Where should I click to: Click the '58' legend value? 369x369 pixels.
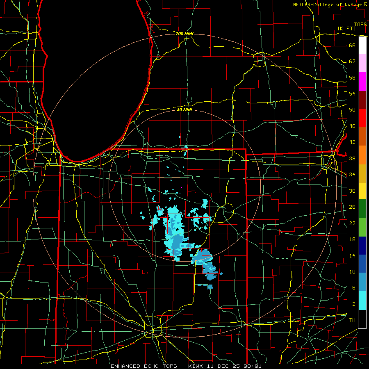tap(352, 77)
